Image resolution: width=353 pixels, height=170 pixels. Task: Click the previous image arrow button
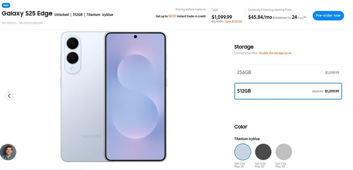point(10,96)
